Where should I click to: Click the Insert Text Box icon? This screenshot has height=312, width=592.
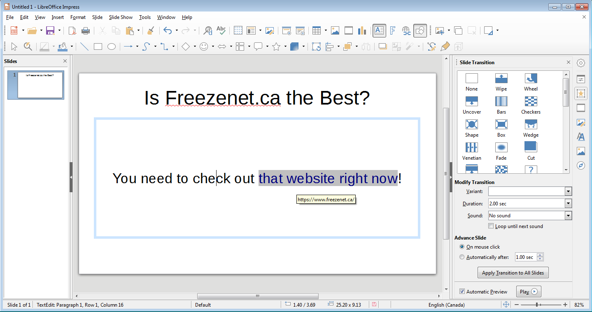379,30
